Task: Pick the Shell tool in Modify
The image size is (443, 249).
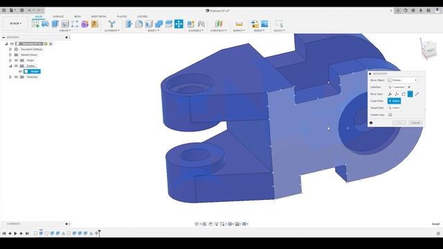Action: click(149, 24)
